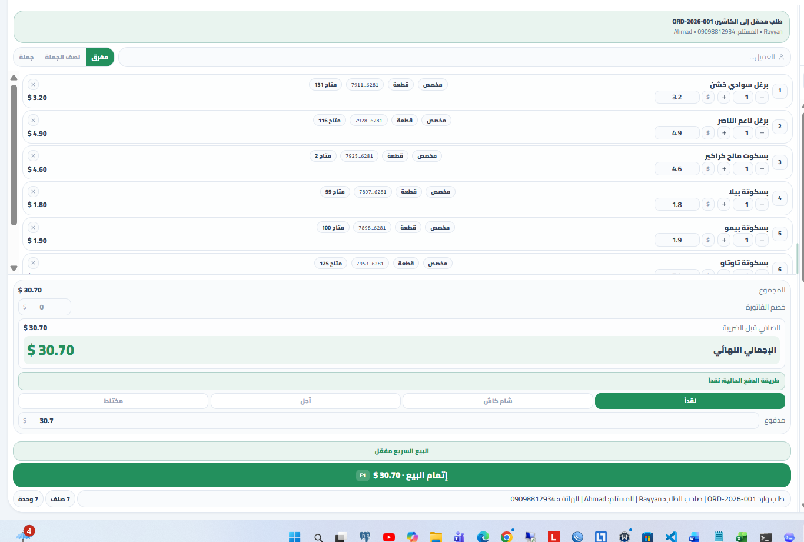Open the مخصص selector on بسكوتة بيلا row
804x542 pixels.
click(440, 192)
